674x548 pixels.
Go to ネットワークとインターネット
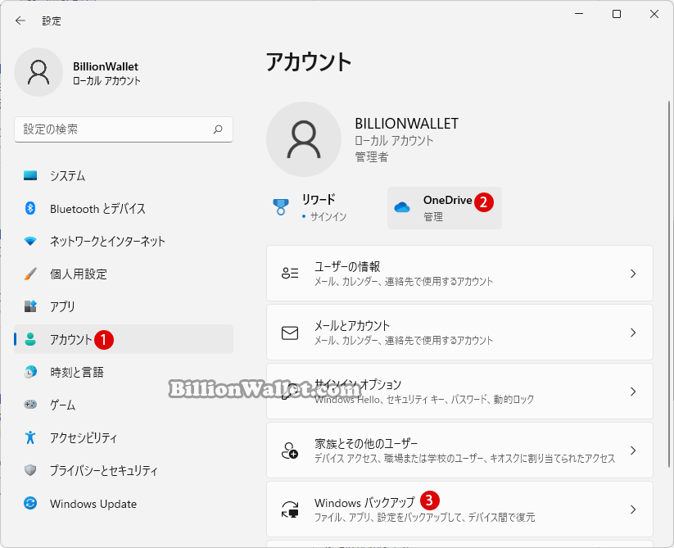pos(124,241)
